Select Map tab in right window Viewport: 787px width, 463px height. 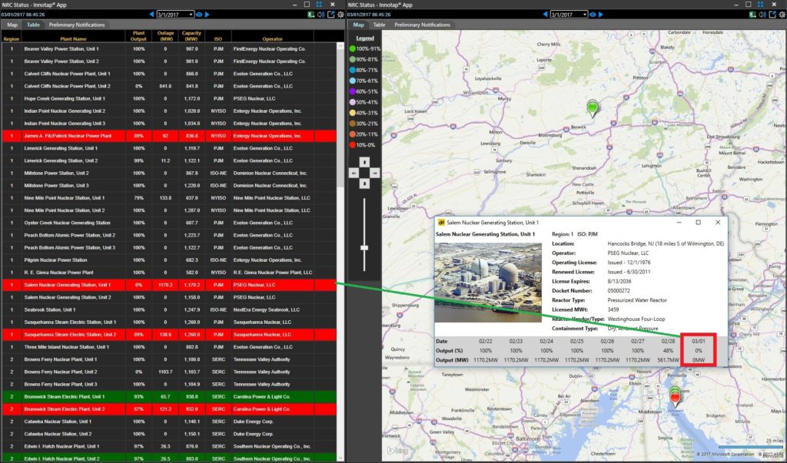point(358,25)
